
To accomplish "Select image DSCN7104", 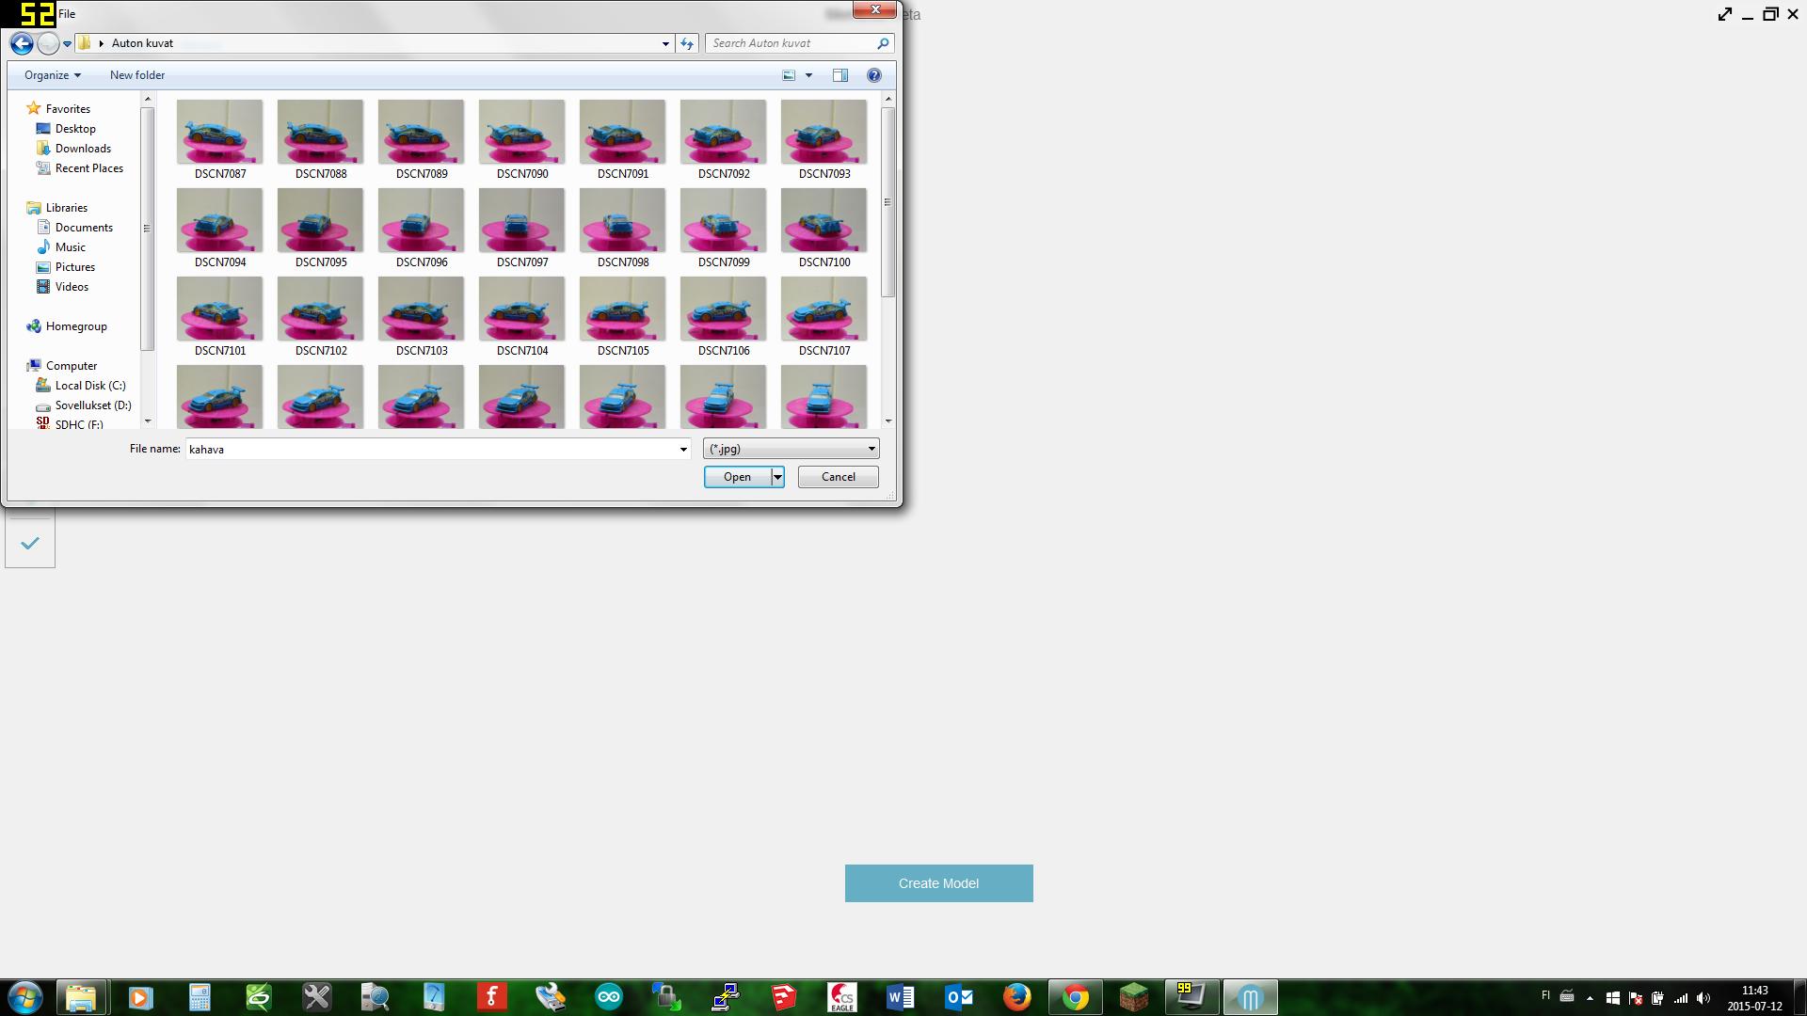I will click(522, 316).
